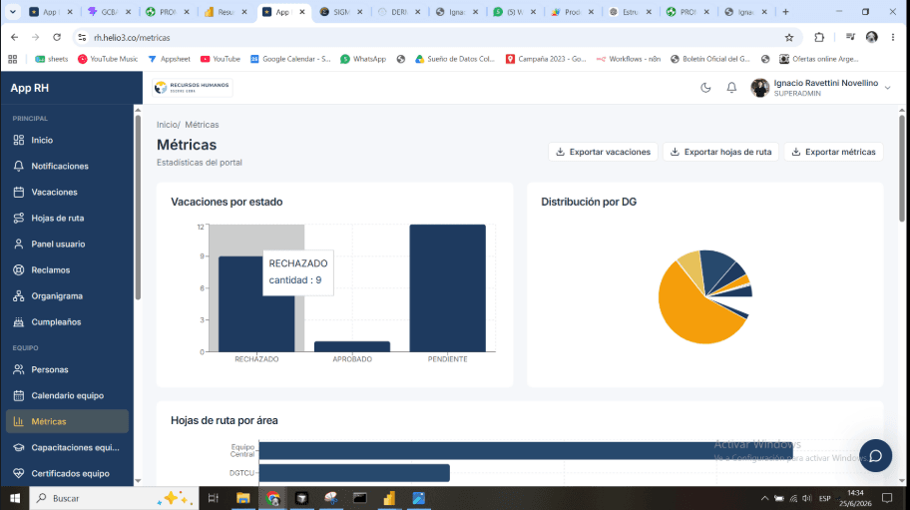Bookmark this page with star icon
Screen dimensions: 910x510
(x=789, y=37)
